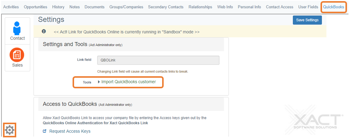This screenshot has width=350, height=140.
Task: Click the Settings page heading
Action: point(51,20)
